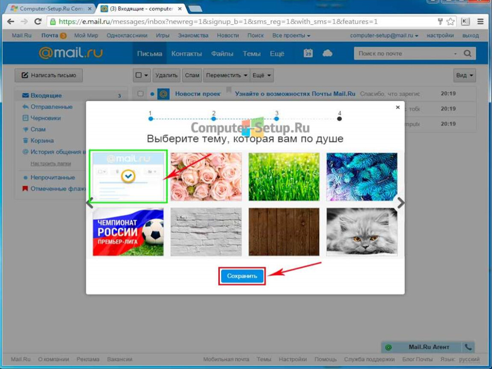Open the Вид view dropdown
492x369 pixels.
point(464,75)
